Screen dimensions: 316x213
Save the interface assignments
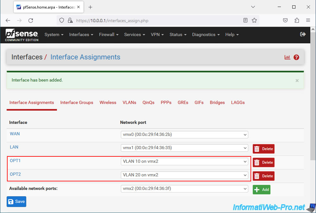pos(16,202)
